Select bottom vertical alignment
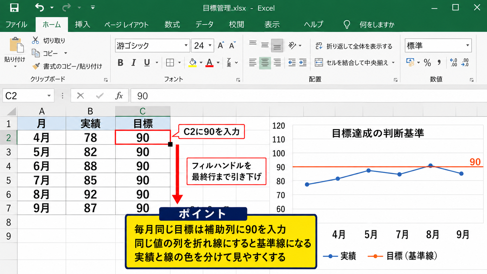Screen dimensions: 487x274 coord(277,46)
